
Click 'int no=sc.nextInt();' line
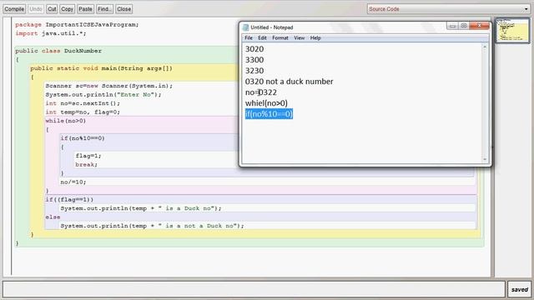83,103
